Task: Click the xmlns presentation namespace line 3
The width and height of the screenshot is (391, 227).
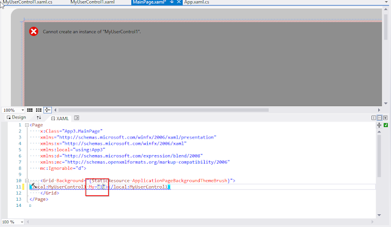Action: (128, 137)
